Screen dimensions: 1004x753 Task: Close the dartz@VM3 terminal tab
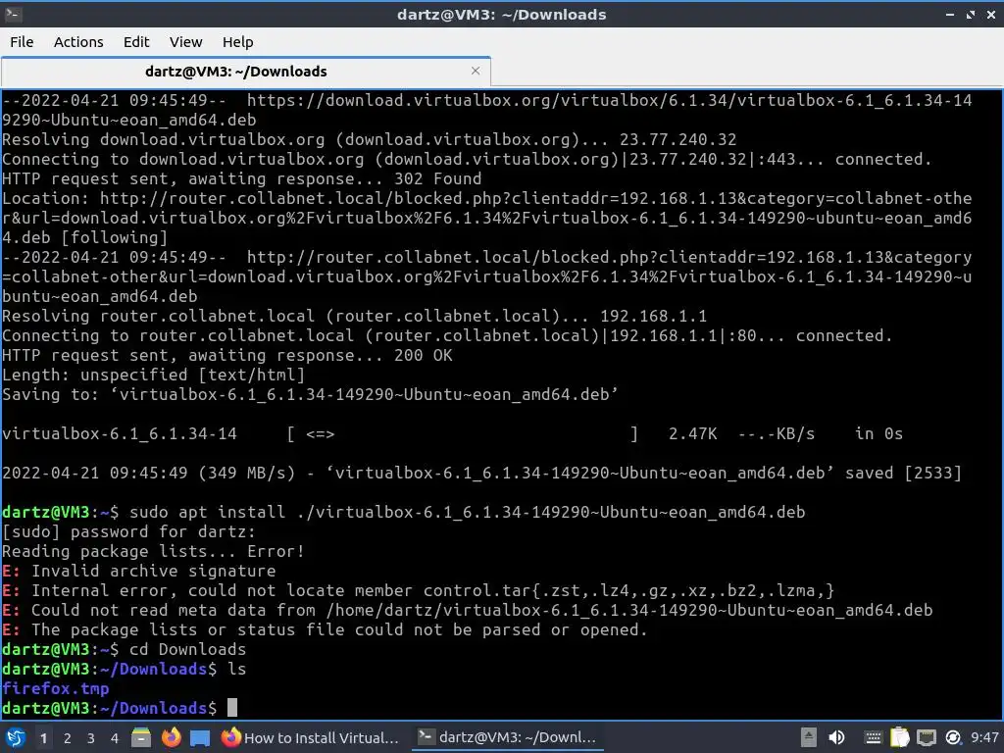pos(476,71)
